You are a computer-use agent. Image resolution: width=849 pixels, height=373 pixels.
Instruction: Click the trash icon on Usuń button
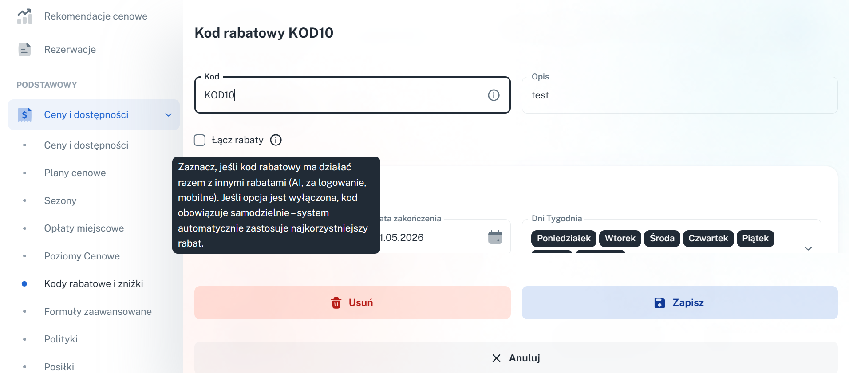pyautogui.click(x=336, y=302)
